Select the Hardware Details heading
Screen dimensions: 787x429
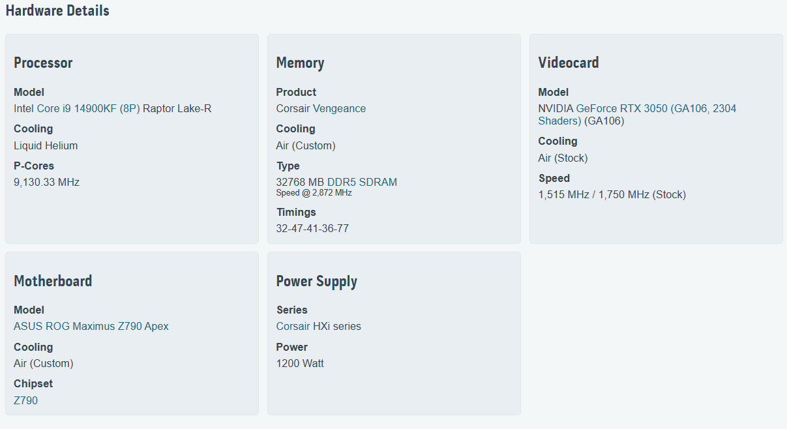coord(57,10)
